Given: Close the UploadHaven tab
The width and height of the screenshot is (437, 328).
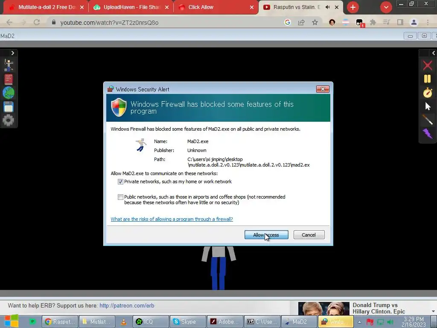Looking at the screenshot, I should coord(167,8).
